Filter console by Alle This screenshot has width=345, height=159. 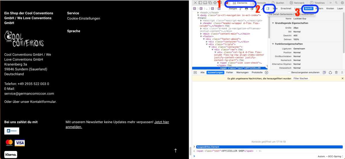click(202, 72)
